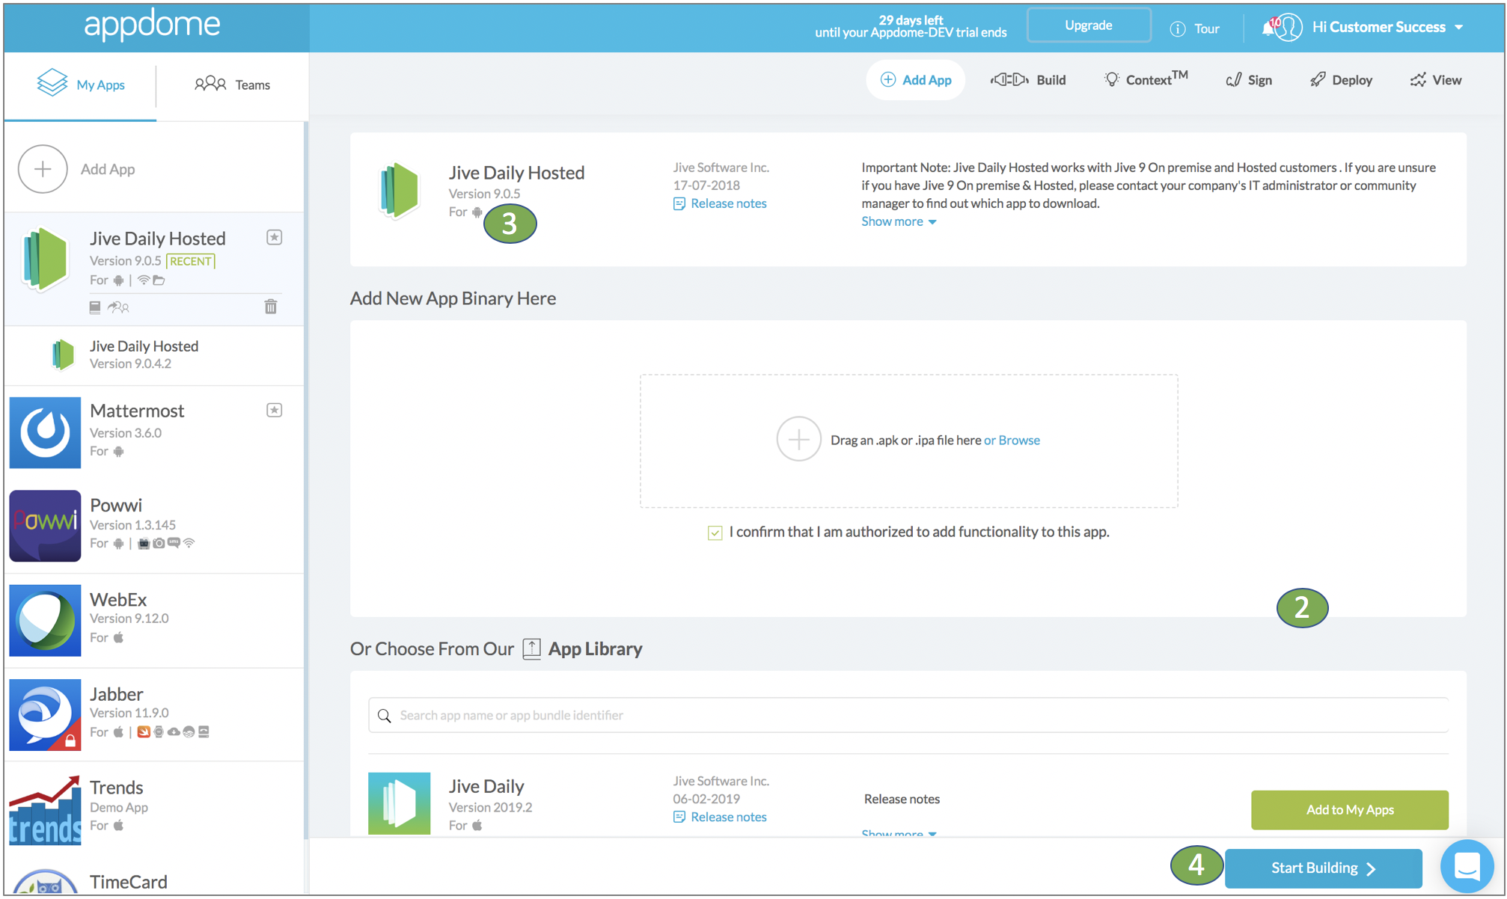Select the Trends Demo App row
Screen dimensions: 1507x899
click(x=154, y=809)
